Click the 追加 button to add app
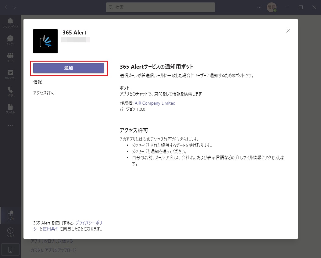This screenshot has height=258, width=321. (69, 68)
